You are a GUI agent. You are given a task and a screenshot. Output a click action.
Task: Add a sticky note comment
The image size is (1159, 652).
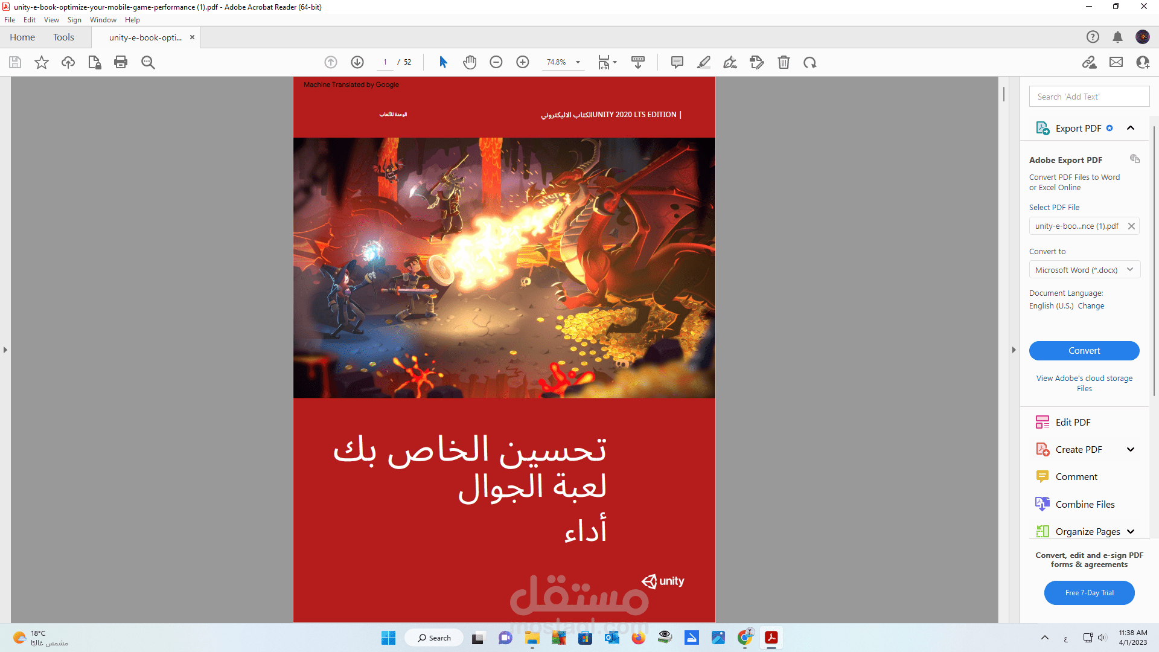677,62
